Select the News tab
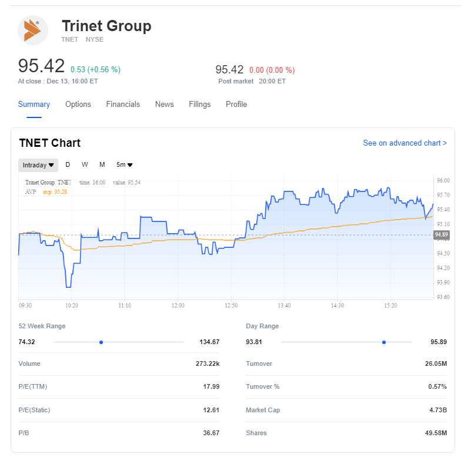This screenshot has width=461, height=461. tap(165, 105)
